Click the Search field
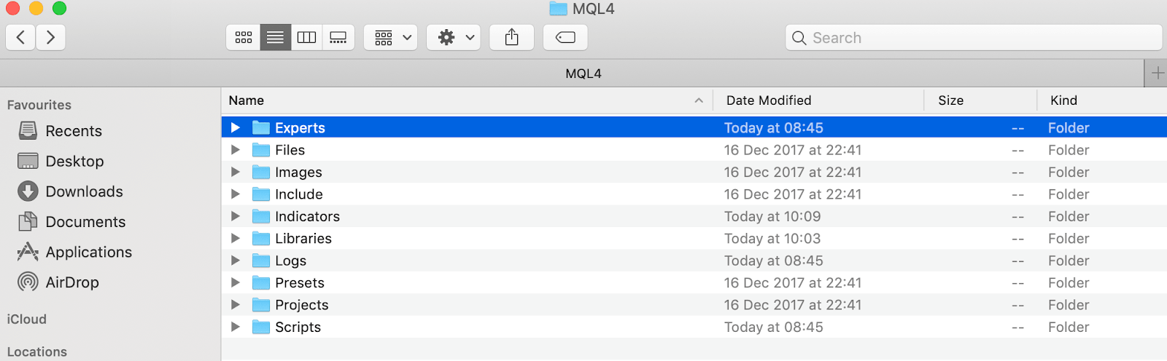This screenshot has height=361, width=1167. 974,38
